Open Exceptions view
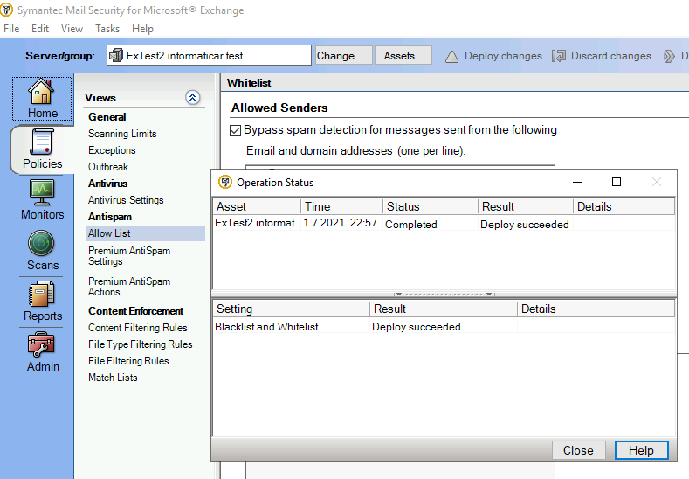Image resolution: width=689 pixels, height=479 pixels. 112,150
